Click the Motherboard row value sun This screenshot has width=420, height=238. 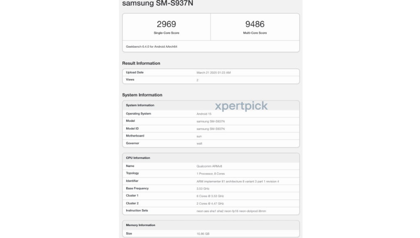pyautogui.click(x=199, y=136)
